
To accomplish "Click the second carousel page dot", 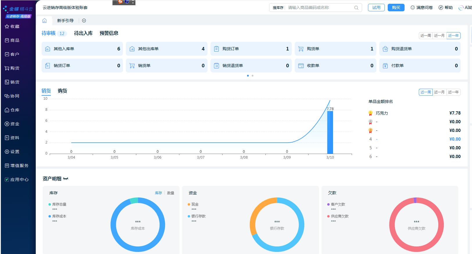I will click(x=253, y=76).
